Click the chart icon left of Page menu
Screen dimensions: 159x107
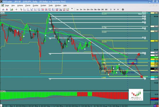click(2, 5)
